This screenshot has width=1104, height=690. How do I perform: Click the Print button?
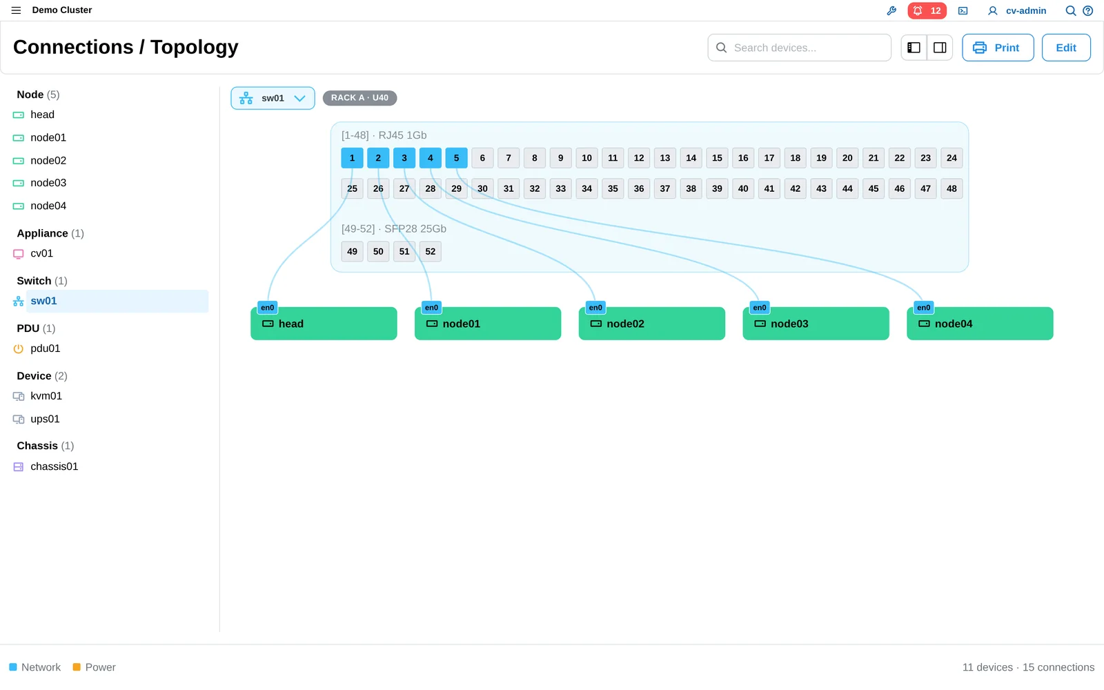tap(998, 48)
